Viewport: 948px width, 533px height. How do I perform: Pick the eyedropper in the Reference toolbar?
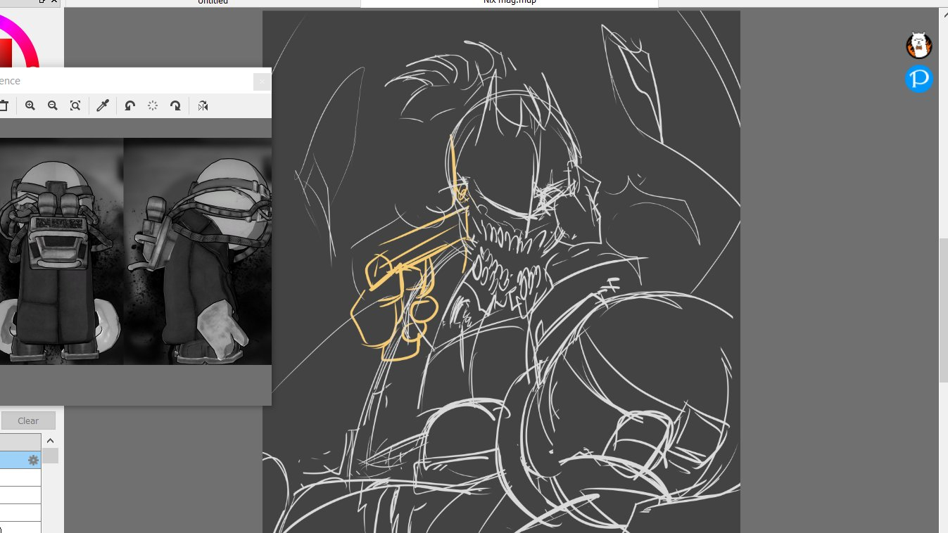103,105
